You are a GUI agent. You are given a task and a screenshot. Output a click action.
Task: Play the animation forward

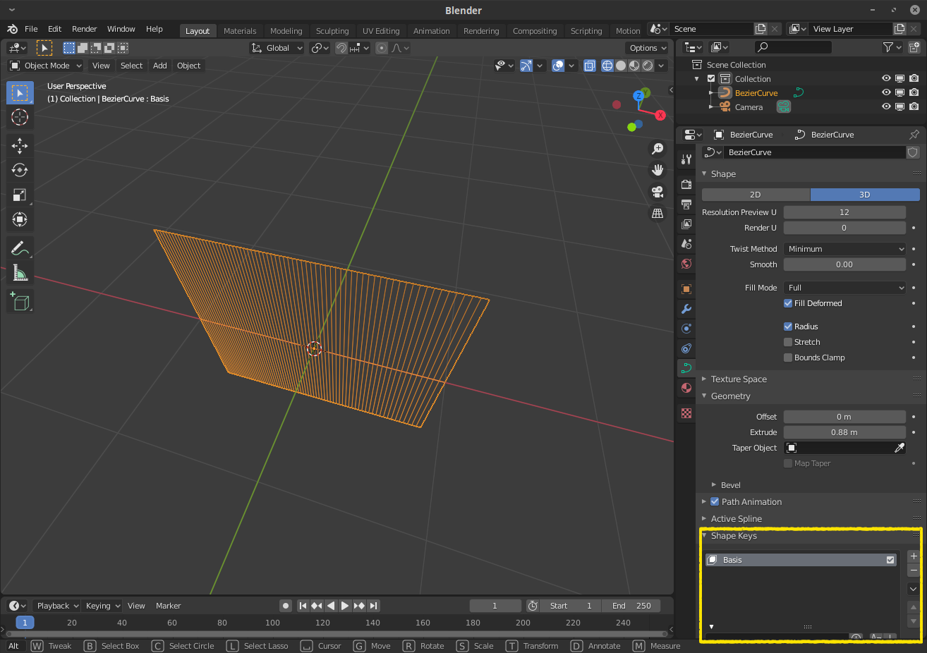point(345,606)
